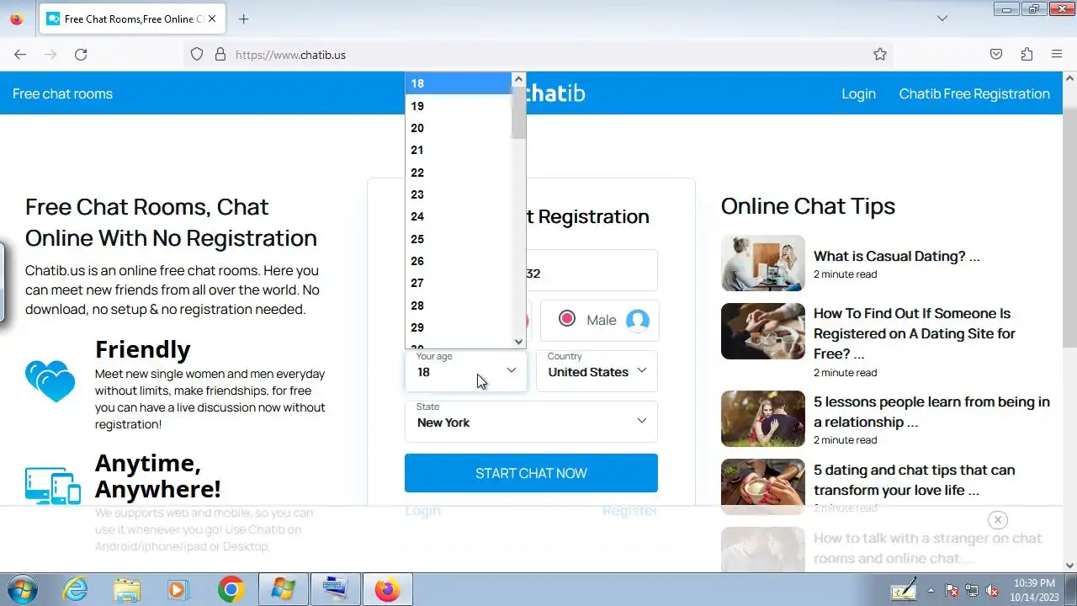
Task: Open Chatib Free Registration link
Action: 974,93
